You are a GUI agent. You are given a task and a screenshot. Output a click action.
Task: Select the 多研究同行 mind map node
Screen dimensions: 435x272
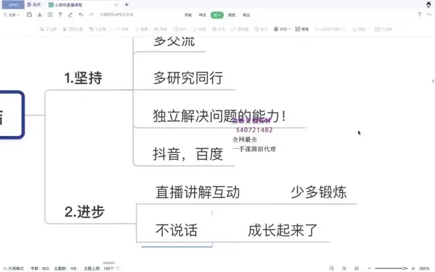pyautogui.click(x=189, y=78)
